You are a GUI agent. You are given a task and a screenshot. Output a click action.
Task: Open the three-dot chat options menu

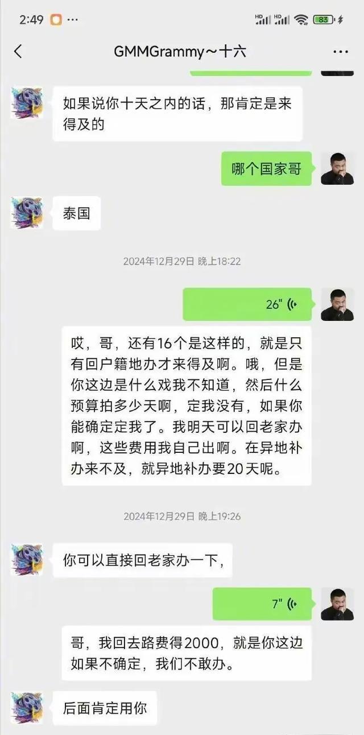(x=340, y=52)
